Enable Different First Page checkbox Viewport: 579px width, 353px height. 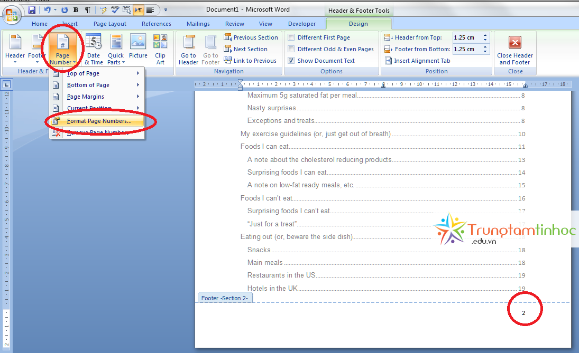(x=291, y=37)
